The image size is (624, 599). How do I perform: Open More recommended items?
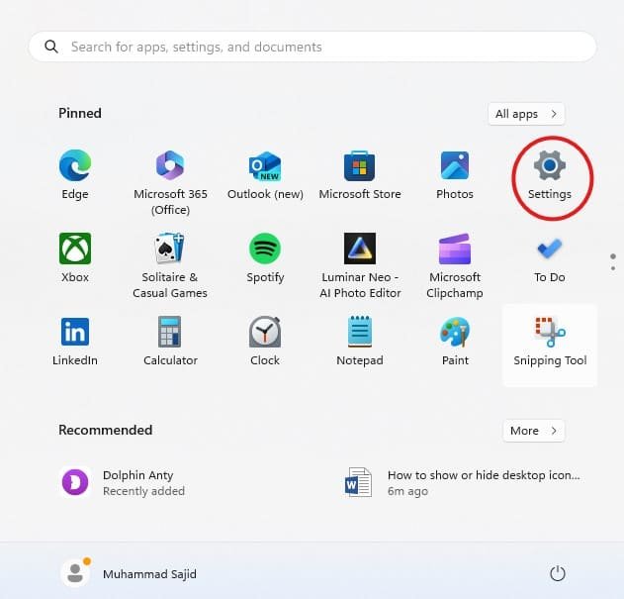tap(534, 431)
